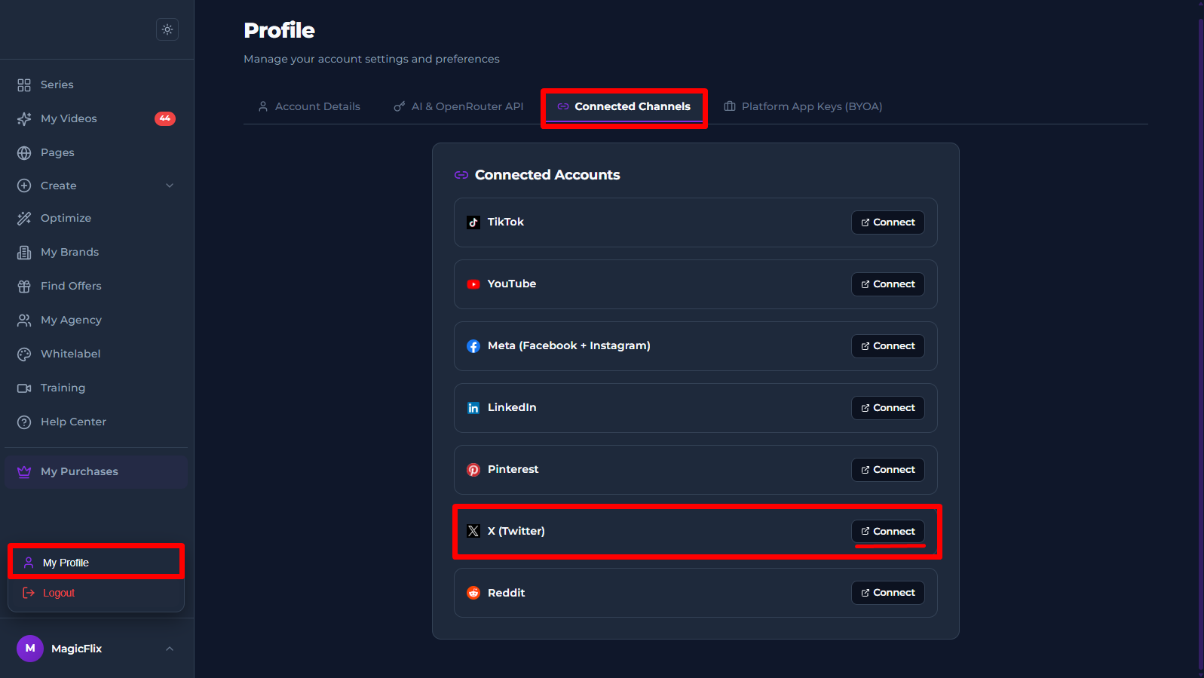Connect the Reddit account
Image resolution: width=1204 pixels, height=678 pixels.
pyautogui.click(x=888, y=593)
